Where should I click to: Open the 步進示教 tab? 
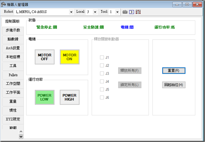click(13, 30)
